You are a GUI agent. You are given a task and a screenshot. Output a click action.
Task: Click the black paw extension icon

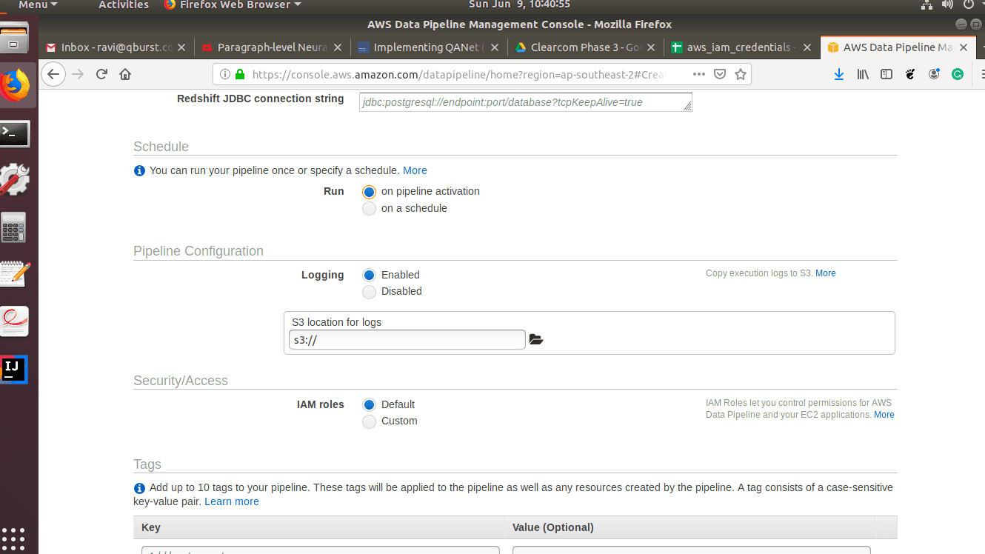[x=910, y=74]
